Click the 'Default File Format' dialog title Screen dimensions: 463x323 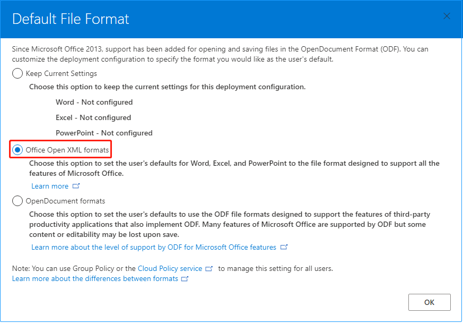pyautogui.click(x=71, y=19)
